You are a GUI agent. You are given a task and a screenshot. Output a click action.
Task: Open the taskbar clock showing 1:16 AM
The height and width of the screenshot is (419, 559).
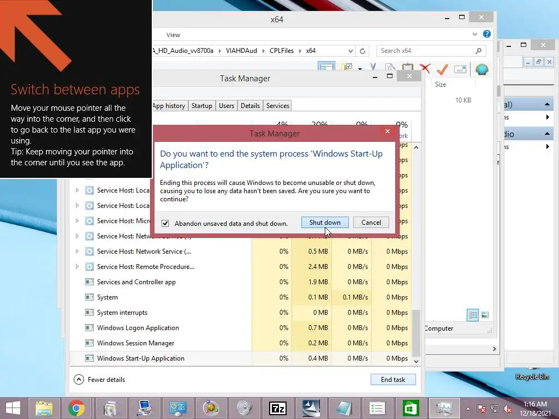tap(535, 409)
